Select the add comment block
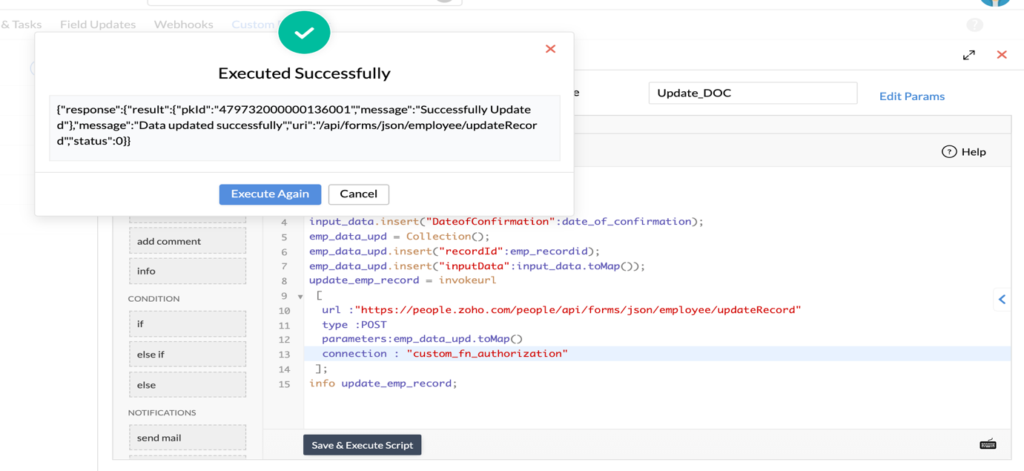Screen dimensions: 1024x471 188,241
